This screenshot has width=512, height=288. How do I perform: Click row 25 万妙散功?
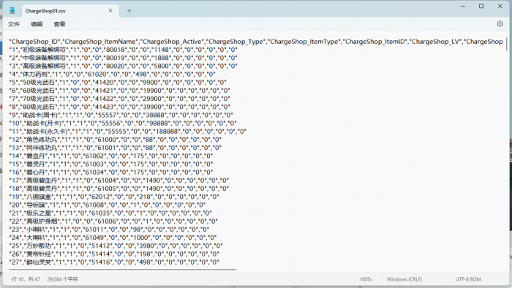click(116, 246)
